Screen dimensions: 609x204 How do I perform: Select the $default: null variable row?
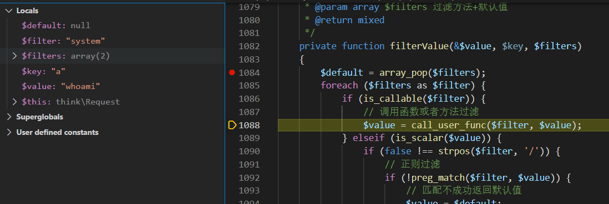coord(112,25)
